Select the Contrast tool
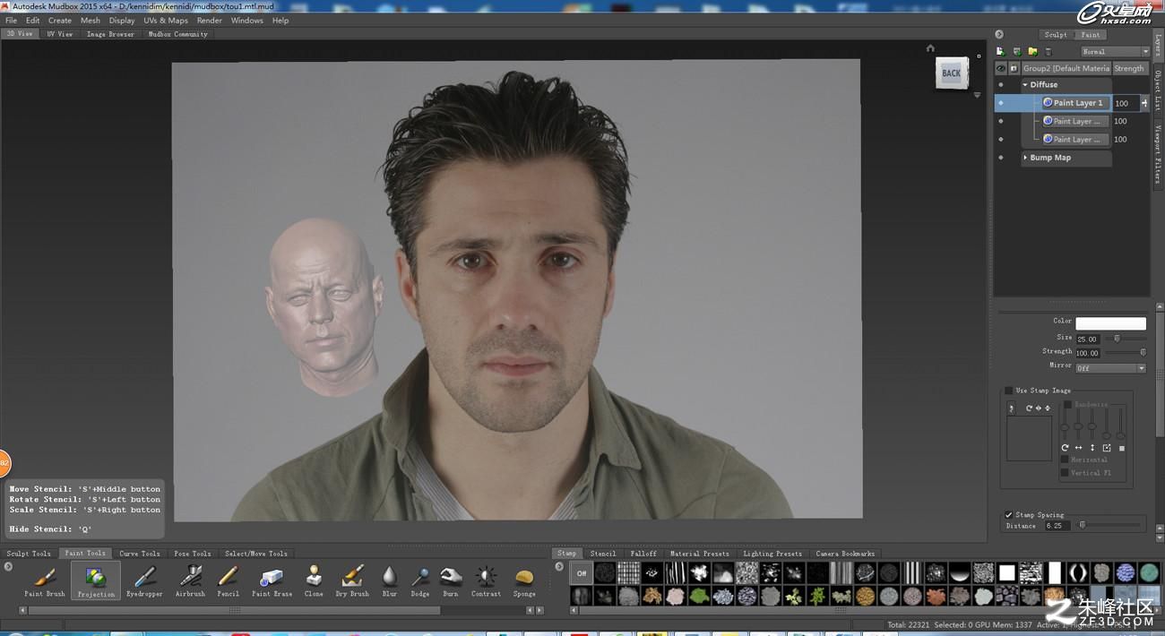 tap(486, 580)
